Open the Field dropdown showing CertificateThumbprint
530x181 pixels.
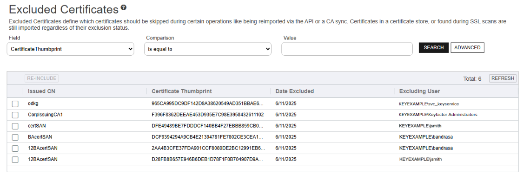70,49
